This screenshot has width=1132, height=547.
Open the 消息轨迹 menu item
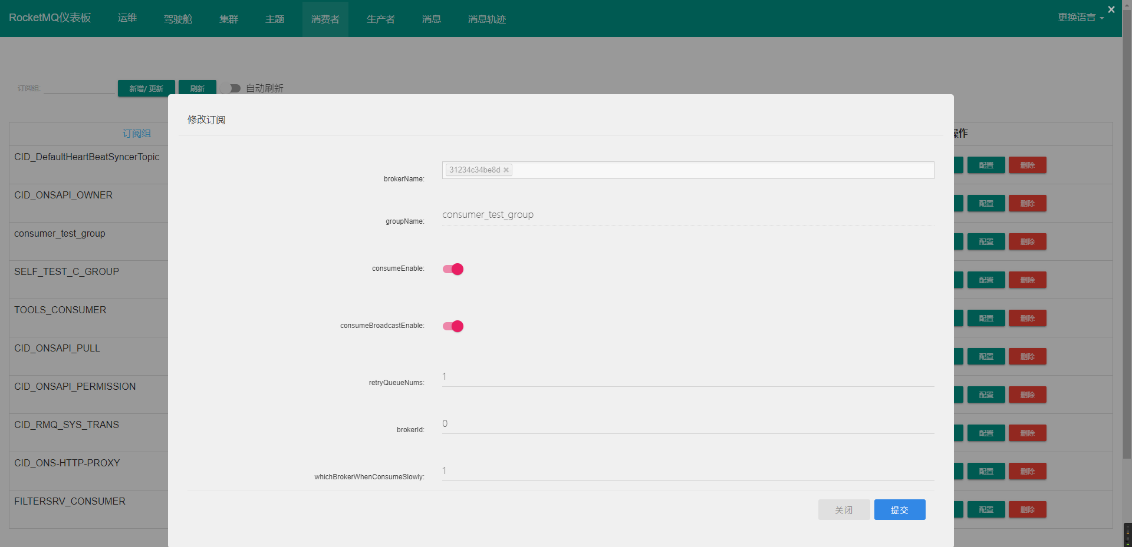click(486, 19)
